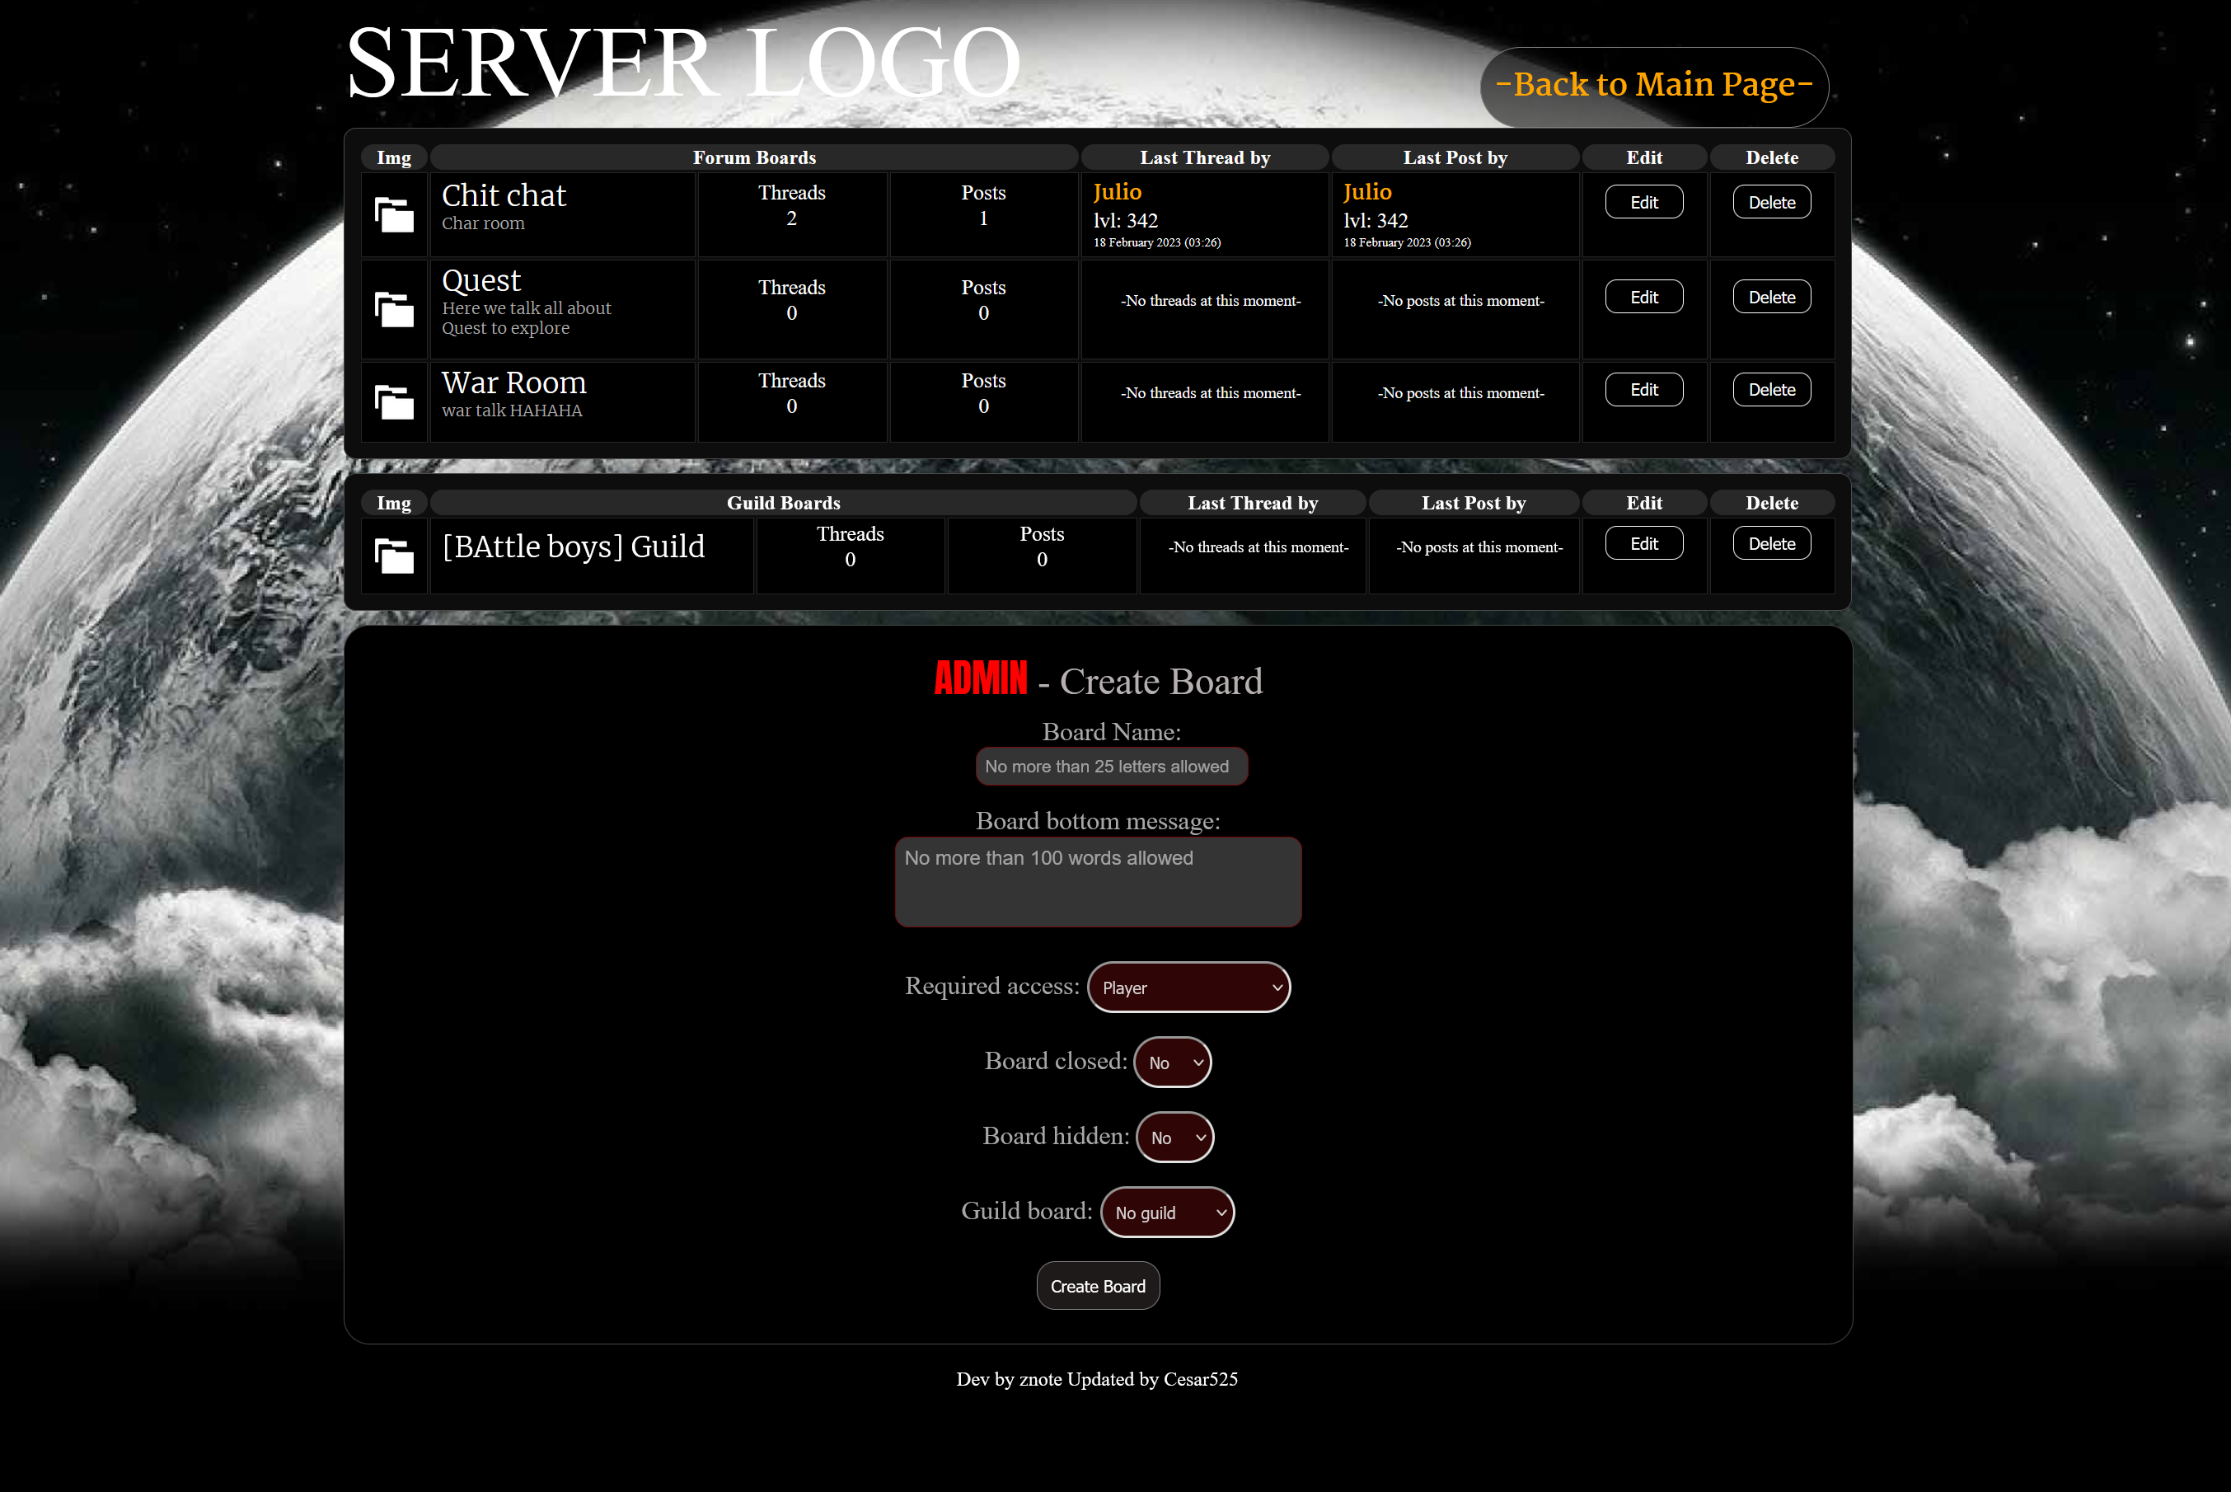Click the 'war talk HAHAHA' description

coord(512,411)
